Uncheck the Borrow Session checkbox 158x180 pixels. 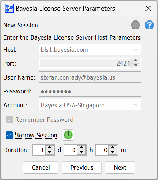pyautogui.click(x=9, y=135)
